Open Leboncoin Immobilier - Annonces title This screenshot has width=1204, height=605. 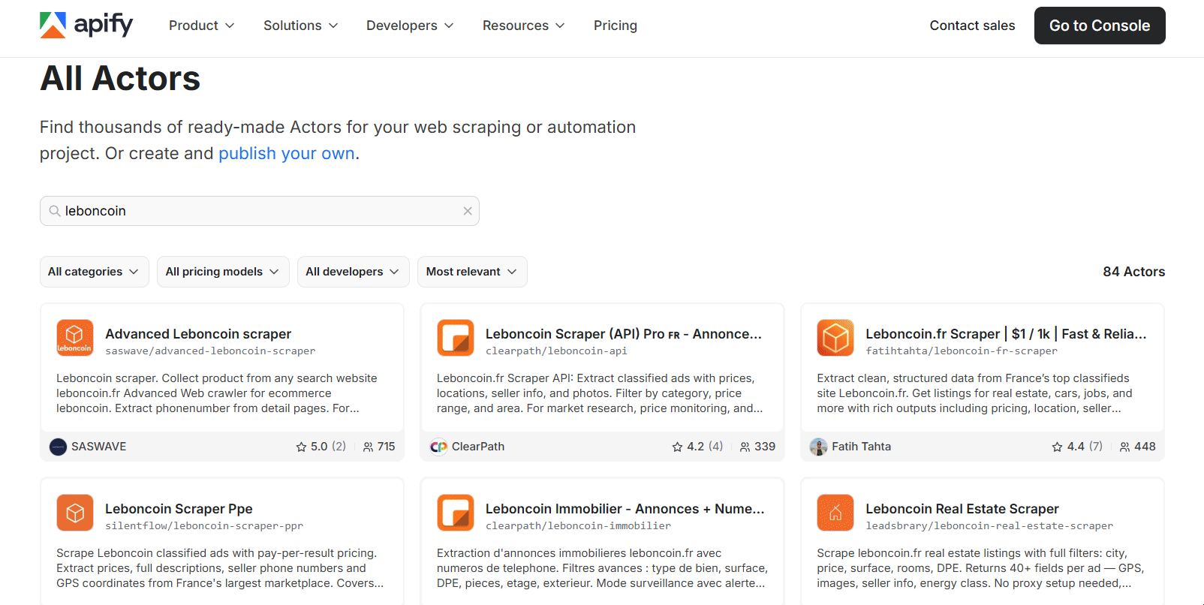pos(625,509)
